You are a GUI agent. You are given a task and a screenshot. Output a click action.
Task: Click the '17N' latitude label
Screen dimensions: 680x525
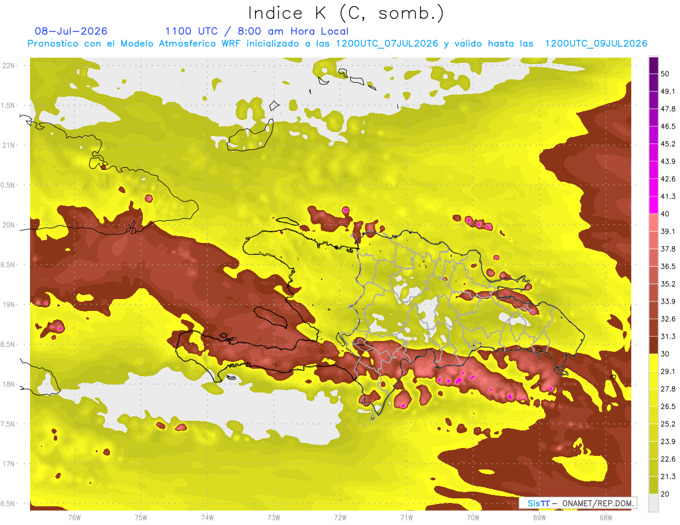[x=9, y=464]
